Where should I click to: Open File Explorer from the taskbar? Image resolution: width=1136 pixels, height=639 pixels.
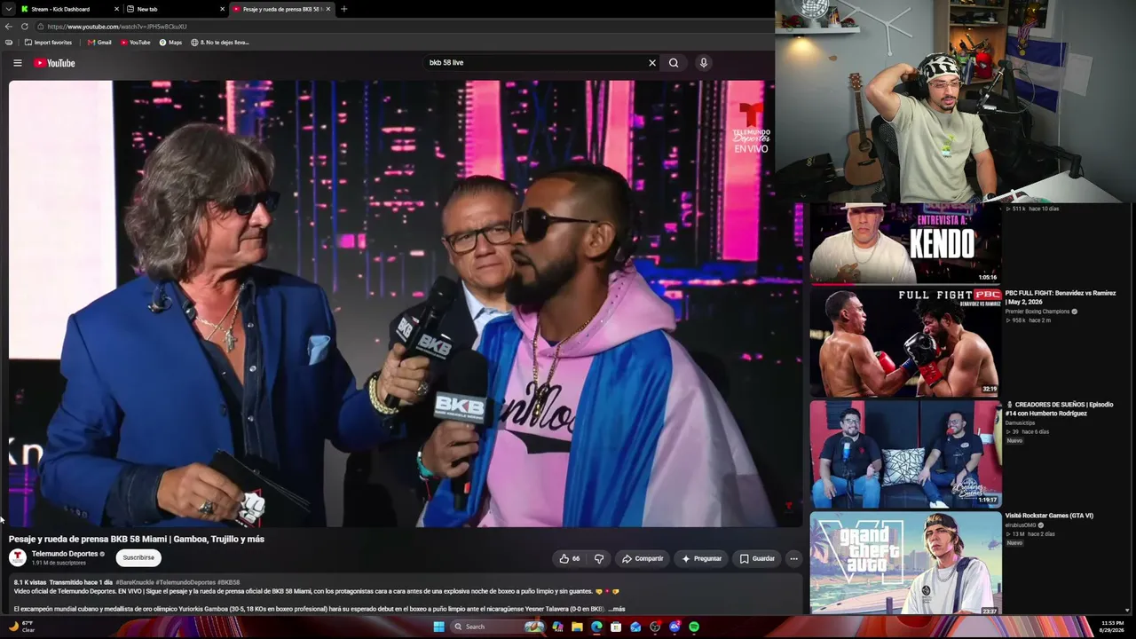pyautogui.click(x=577, y=627)
